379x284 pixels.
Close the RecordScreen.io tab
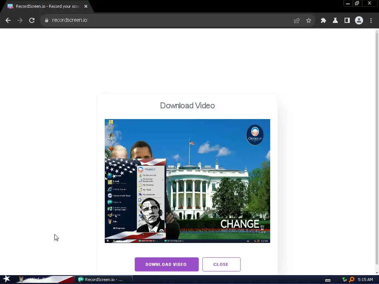point(86,7)
